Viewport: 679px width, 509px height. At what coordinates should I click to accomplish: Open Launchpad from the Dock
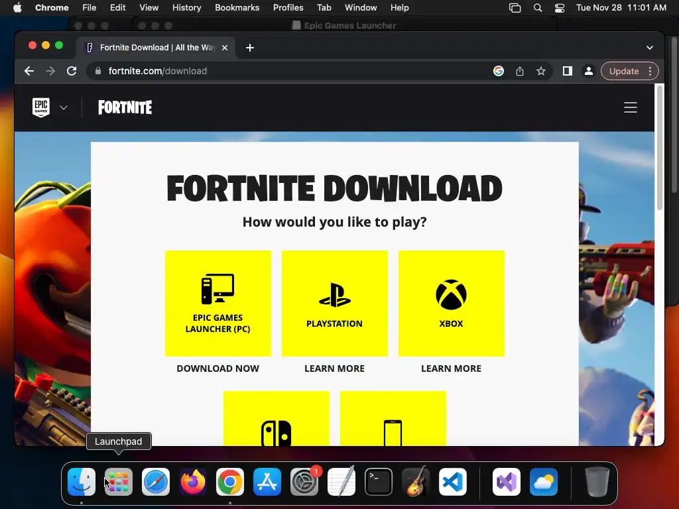point(118,482)
